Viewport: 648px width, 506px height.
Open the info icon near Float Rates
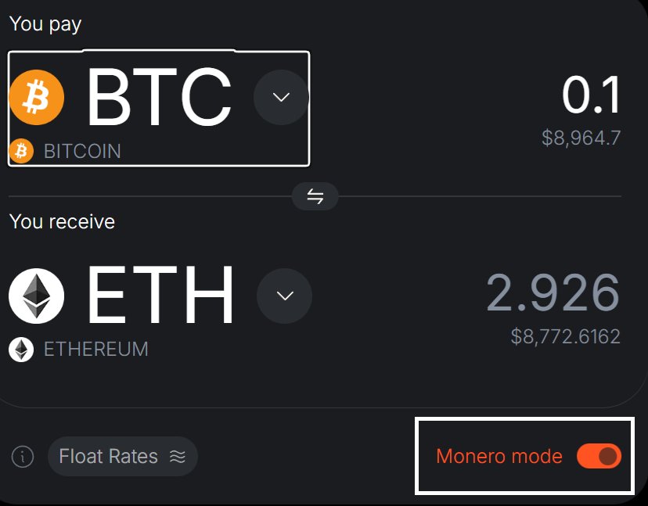23,457
